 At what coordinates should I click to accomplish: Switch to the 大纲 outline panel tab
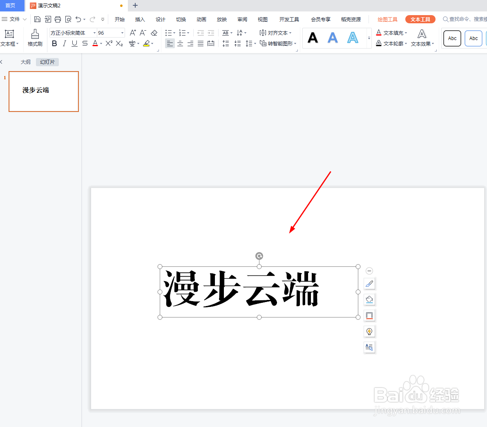25,62
